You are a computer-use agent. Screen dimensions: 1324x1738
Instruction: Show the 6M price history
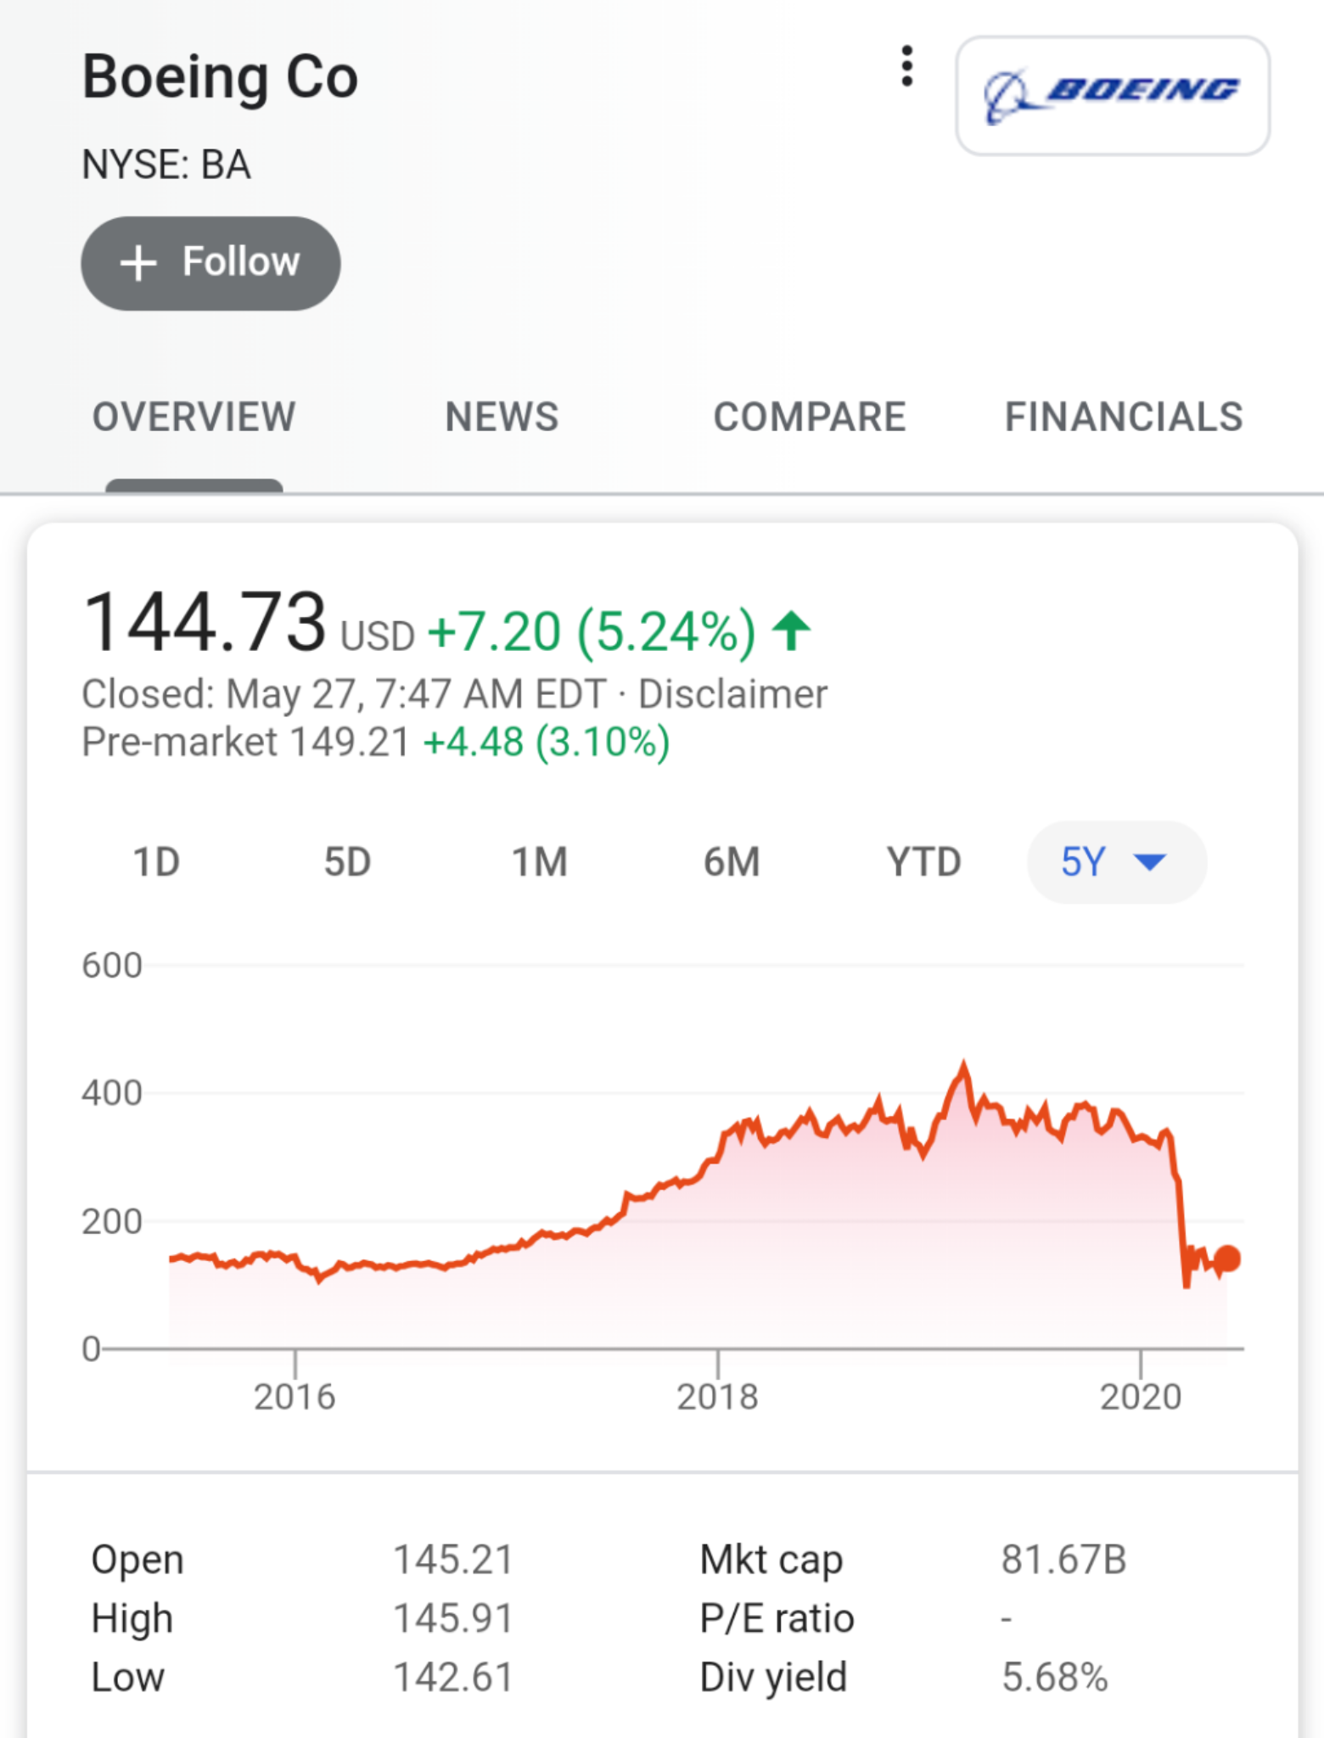[x=732, y=862]
